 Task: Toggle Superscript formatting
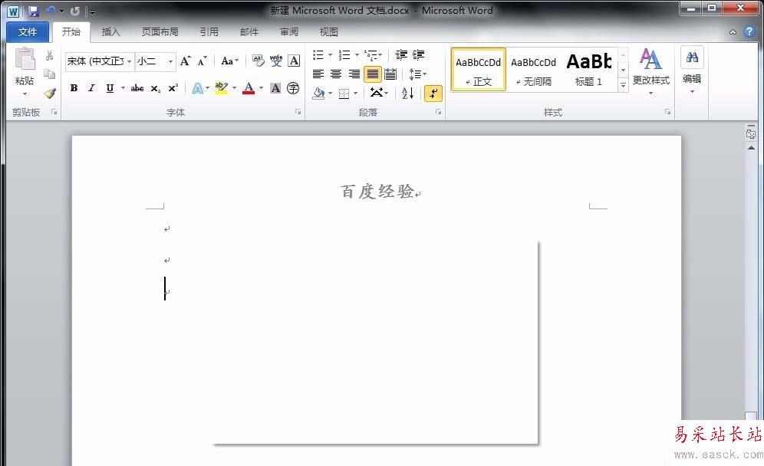[173, 88]
